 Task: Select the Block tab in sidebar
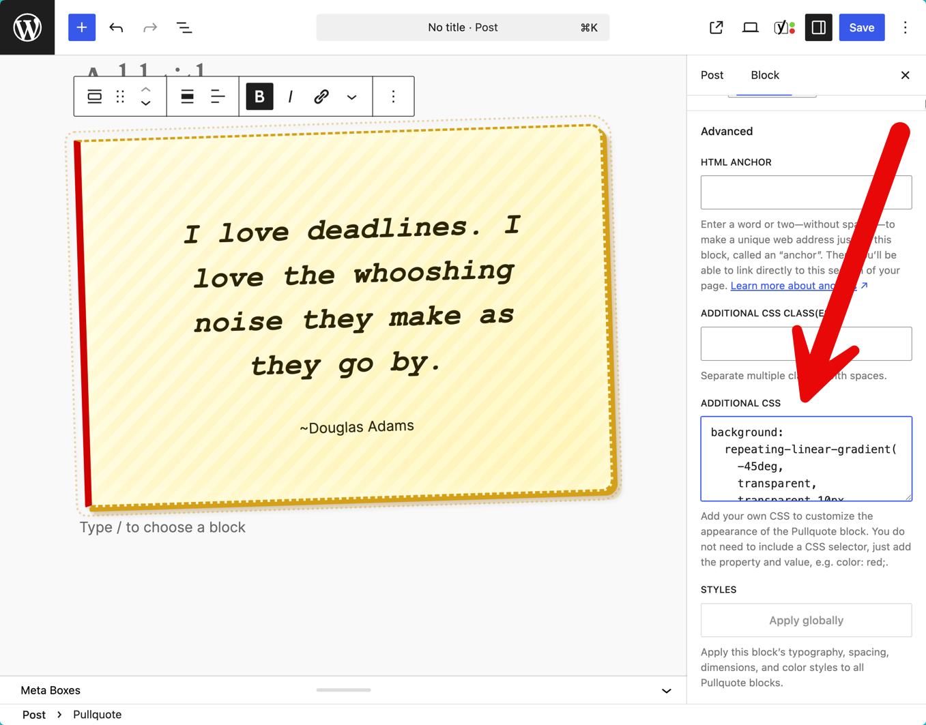tap(764, 75)
